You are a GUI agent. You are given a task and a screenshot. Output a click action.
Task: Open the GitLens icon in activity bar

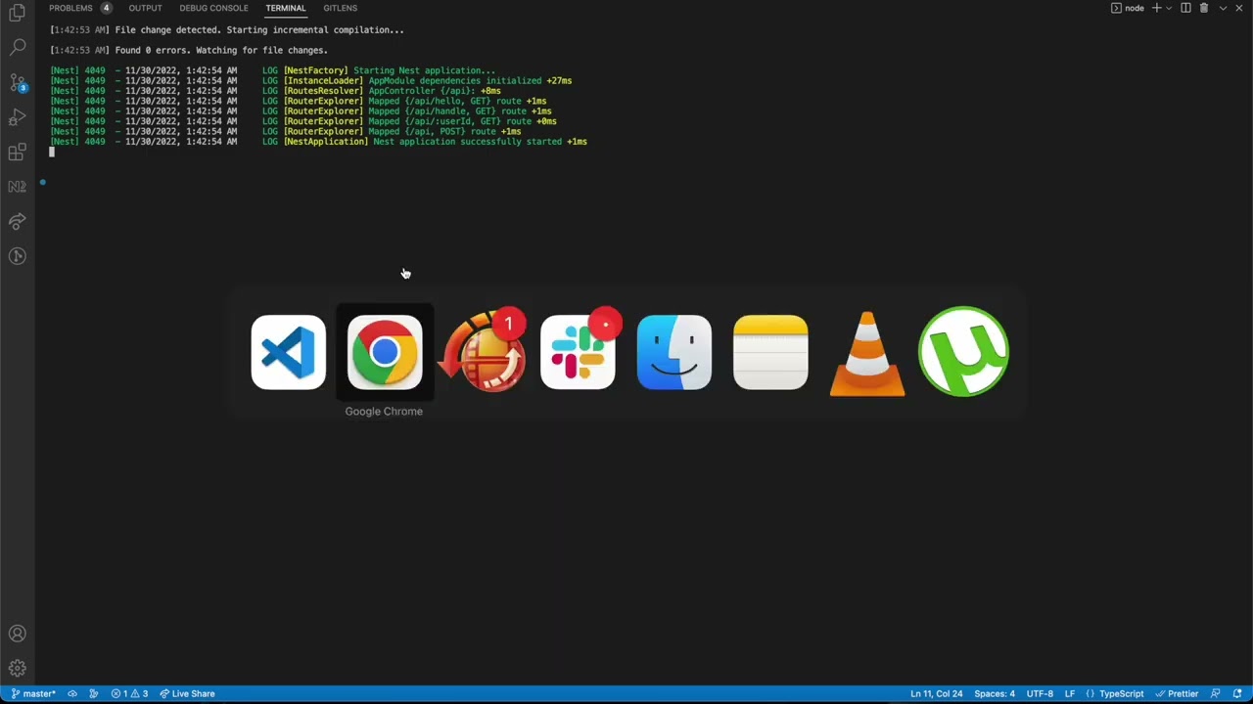(17, 256)
